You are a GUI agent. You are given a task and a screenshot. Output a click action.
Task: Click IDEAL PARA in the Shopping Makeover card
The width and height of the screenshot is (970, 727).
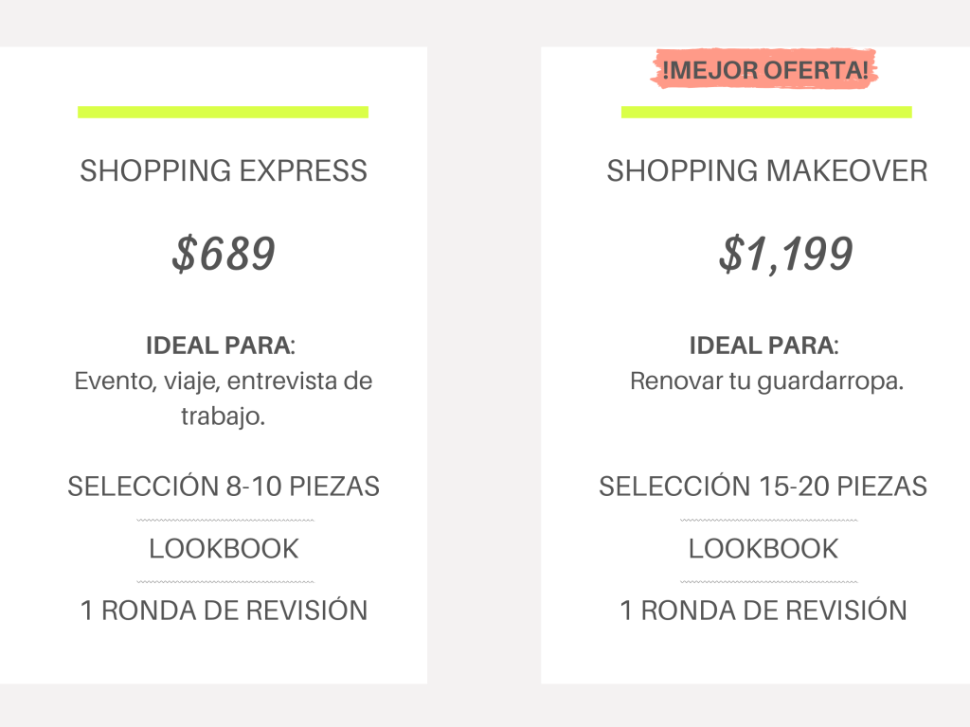[763, 346]
